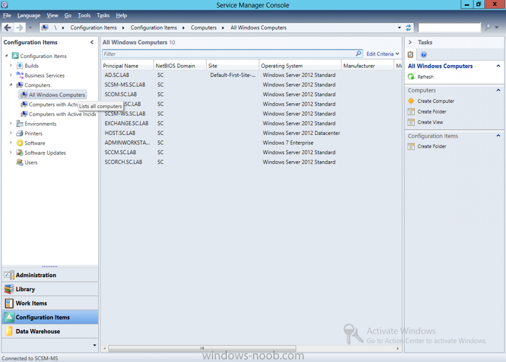This screenshot has width=506, height=362.
Task: Click Create Computer task link
Action: point(436,101)
